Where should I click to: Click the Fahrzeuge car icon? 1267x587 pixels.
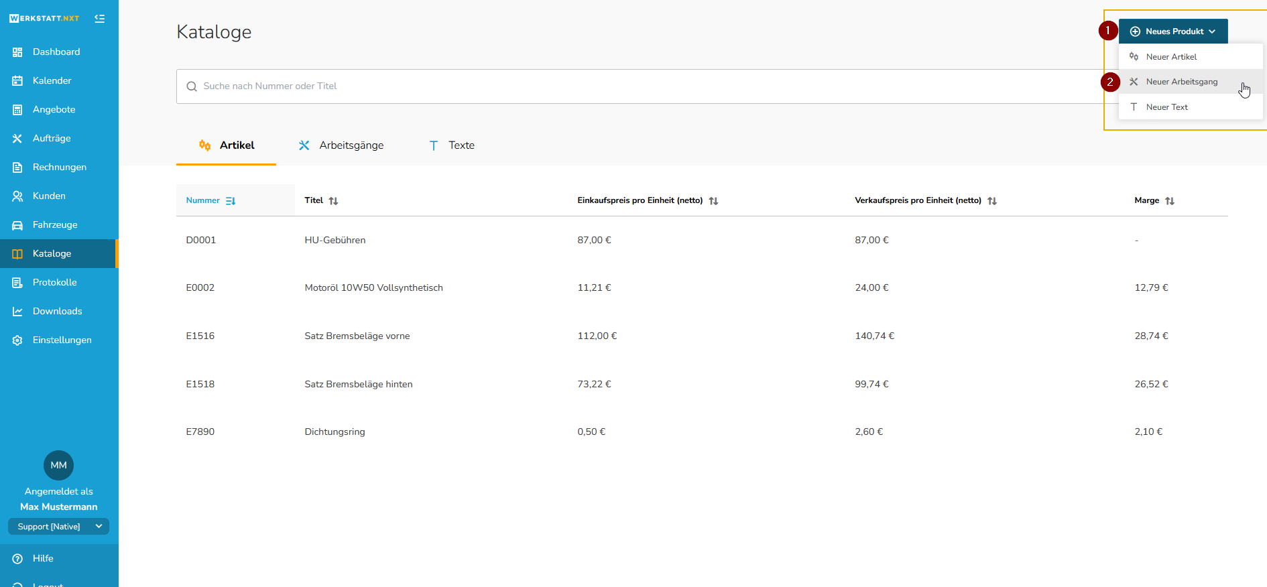coord(17,225)
